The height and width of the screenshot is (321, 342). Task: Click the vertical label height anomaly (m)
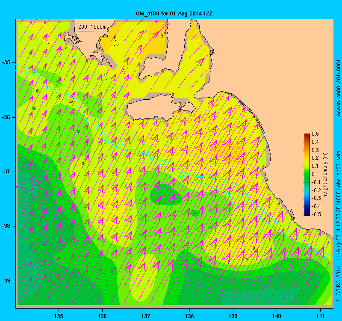[325, 175]
